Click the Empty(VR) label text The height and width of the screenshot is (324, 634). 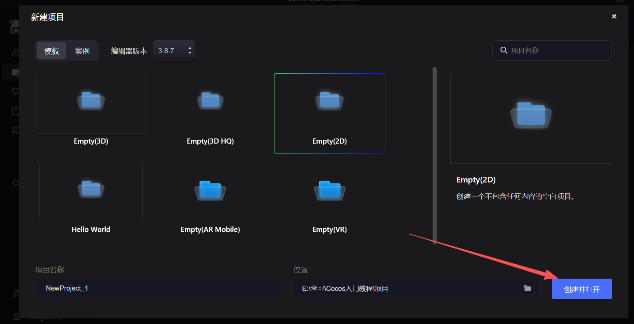329,230
